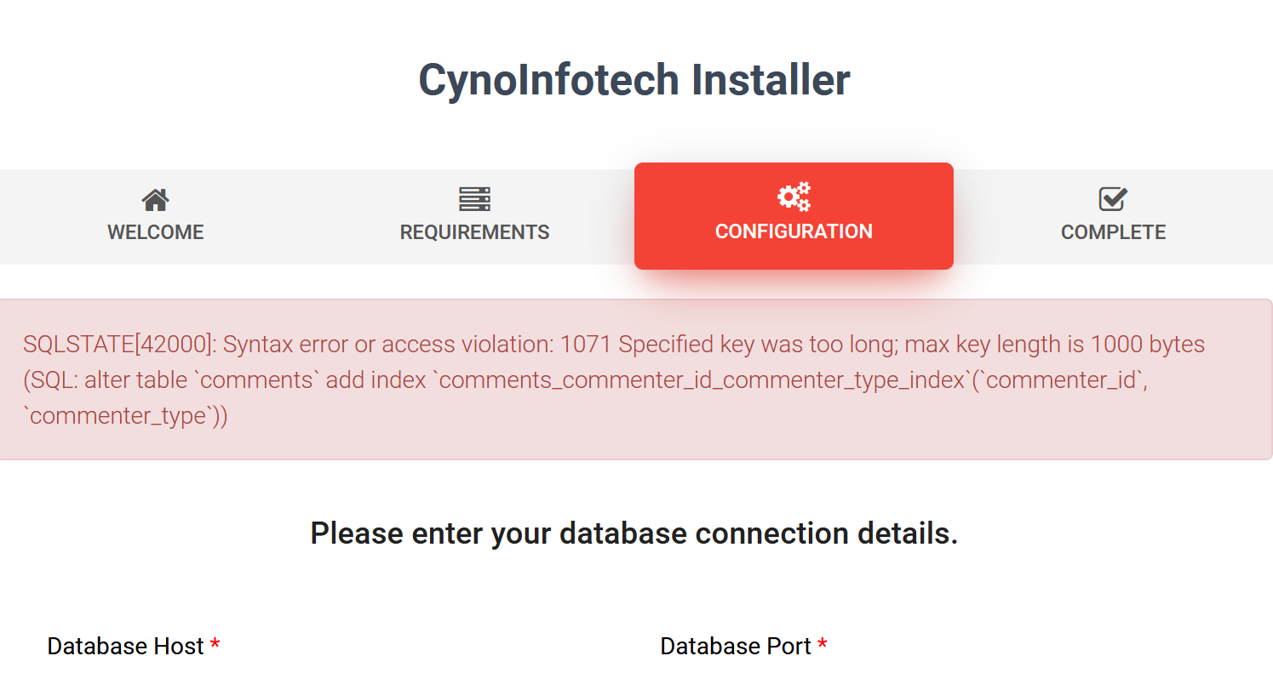The image size is (1273, 673).
Task: Click the red asterisk next to Database Port
Action: click(x=822, y=646)
